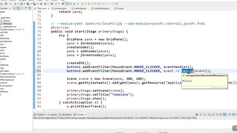
Task: Open the Run button dropdown arrow
Action: coord(24,4)
